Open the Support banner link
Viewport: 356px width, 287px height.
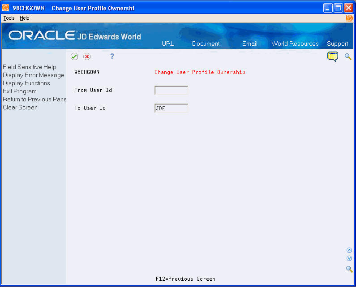337,43
